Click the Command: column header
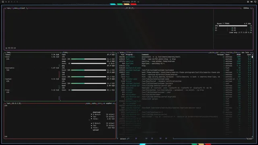Screen dimensions: 258x145 146,55
